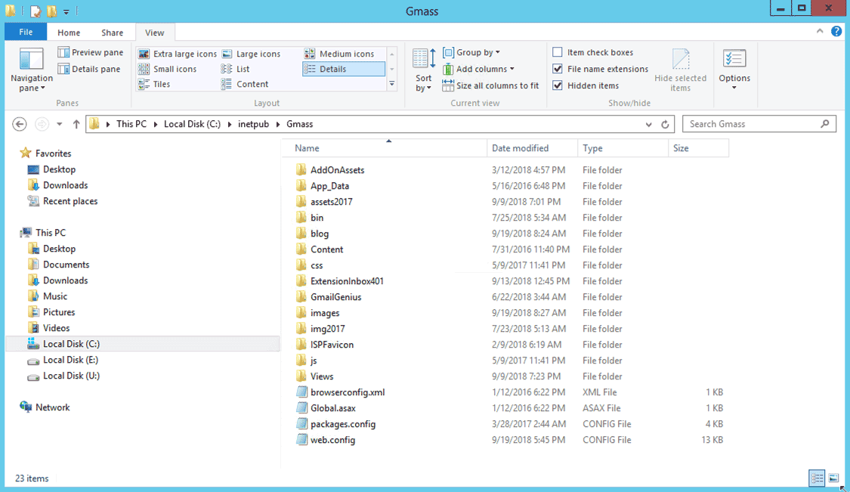Open folder Options
Screen dimensions: 850x492
pyautogui.click(x=734, y=68)
